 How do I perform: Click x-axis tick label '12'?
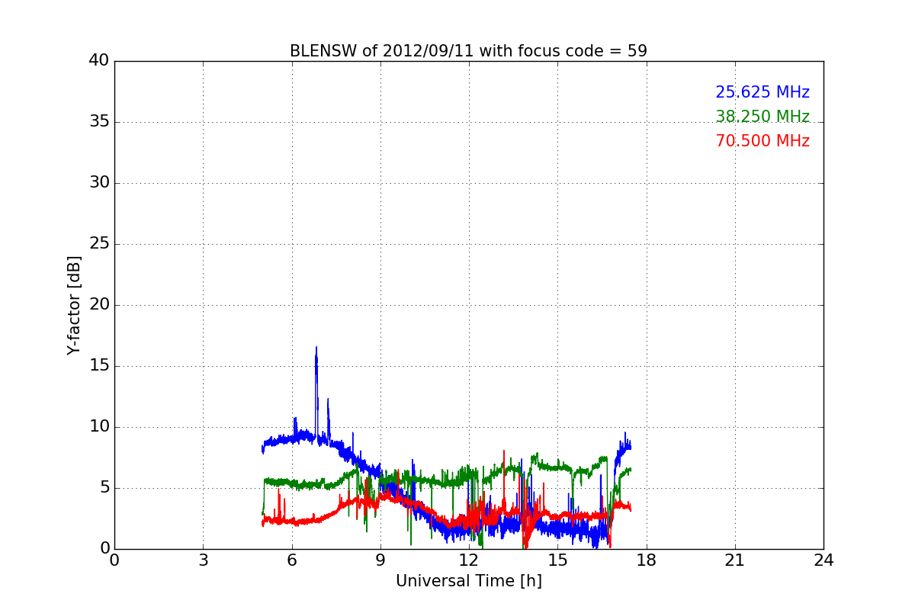click(x=469, y=560)
